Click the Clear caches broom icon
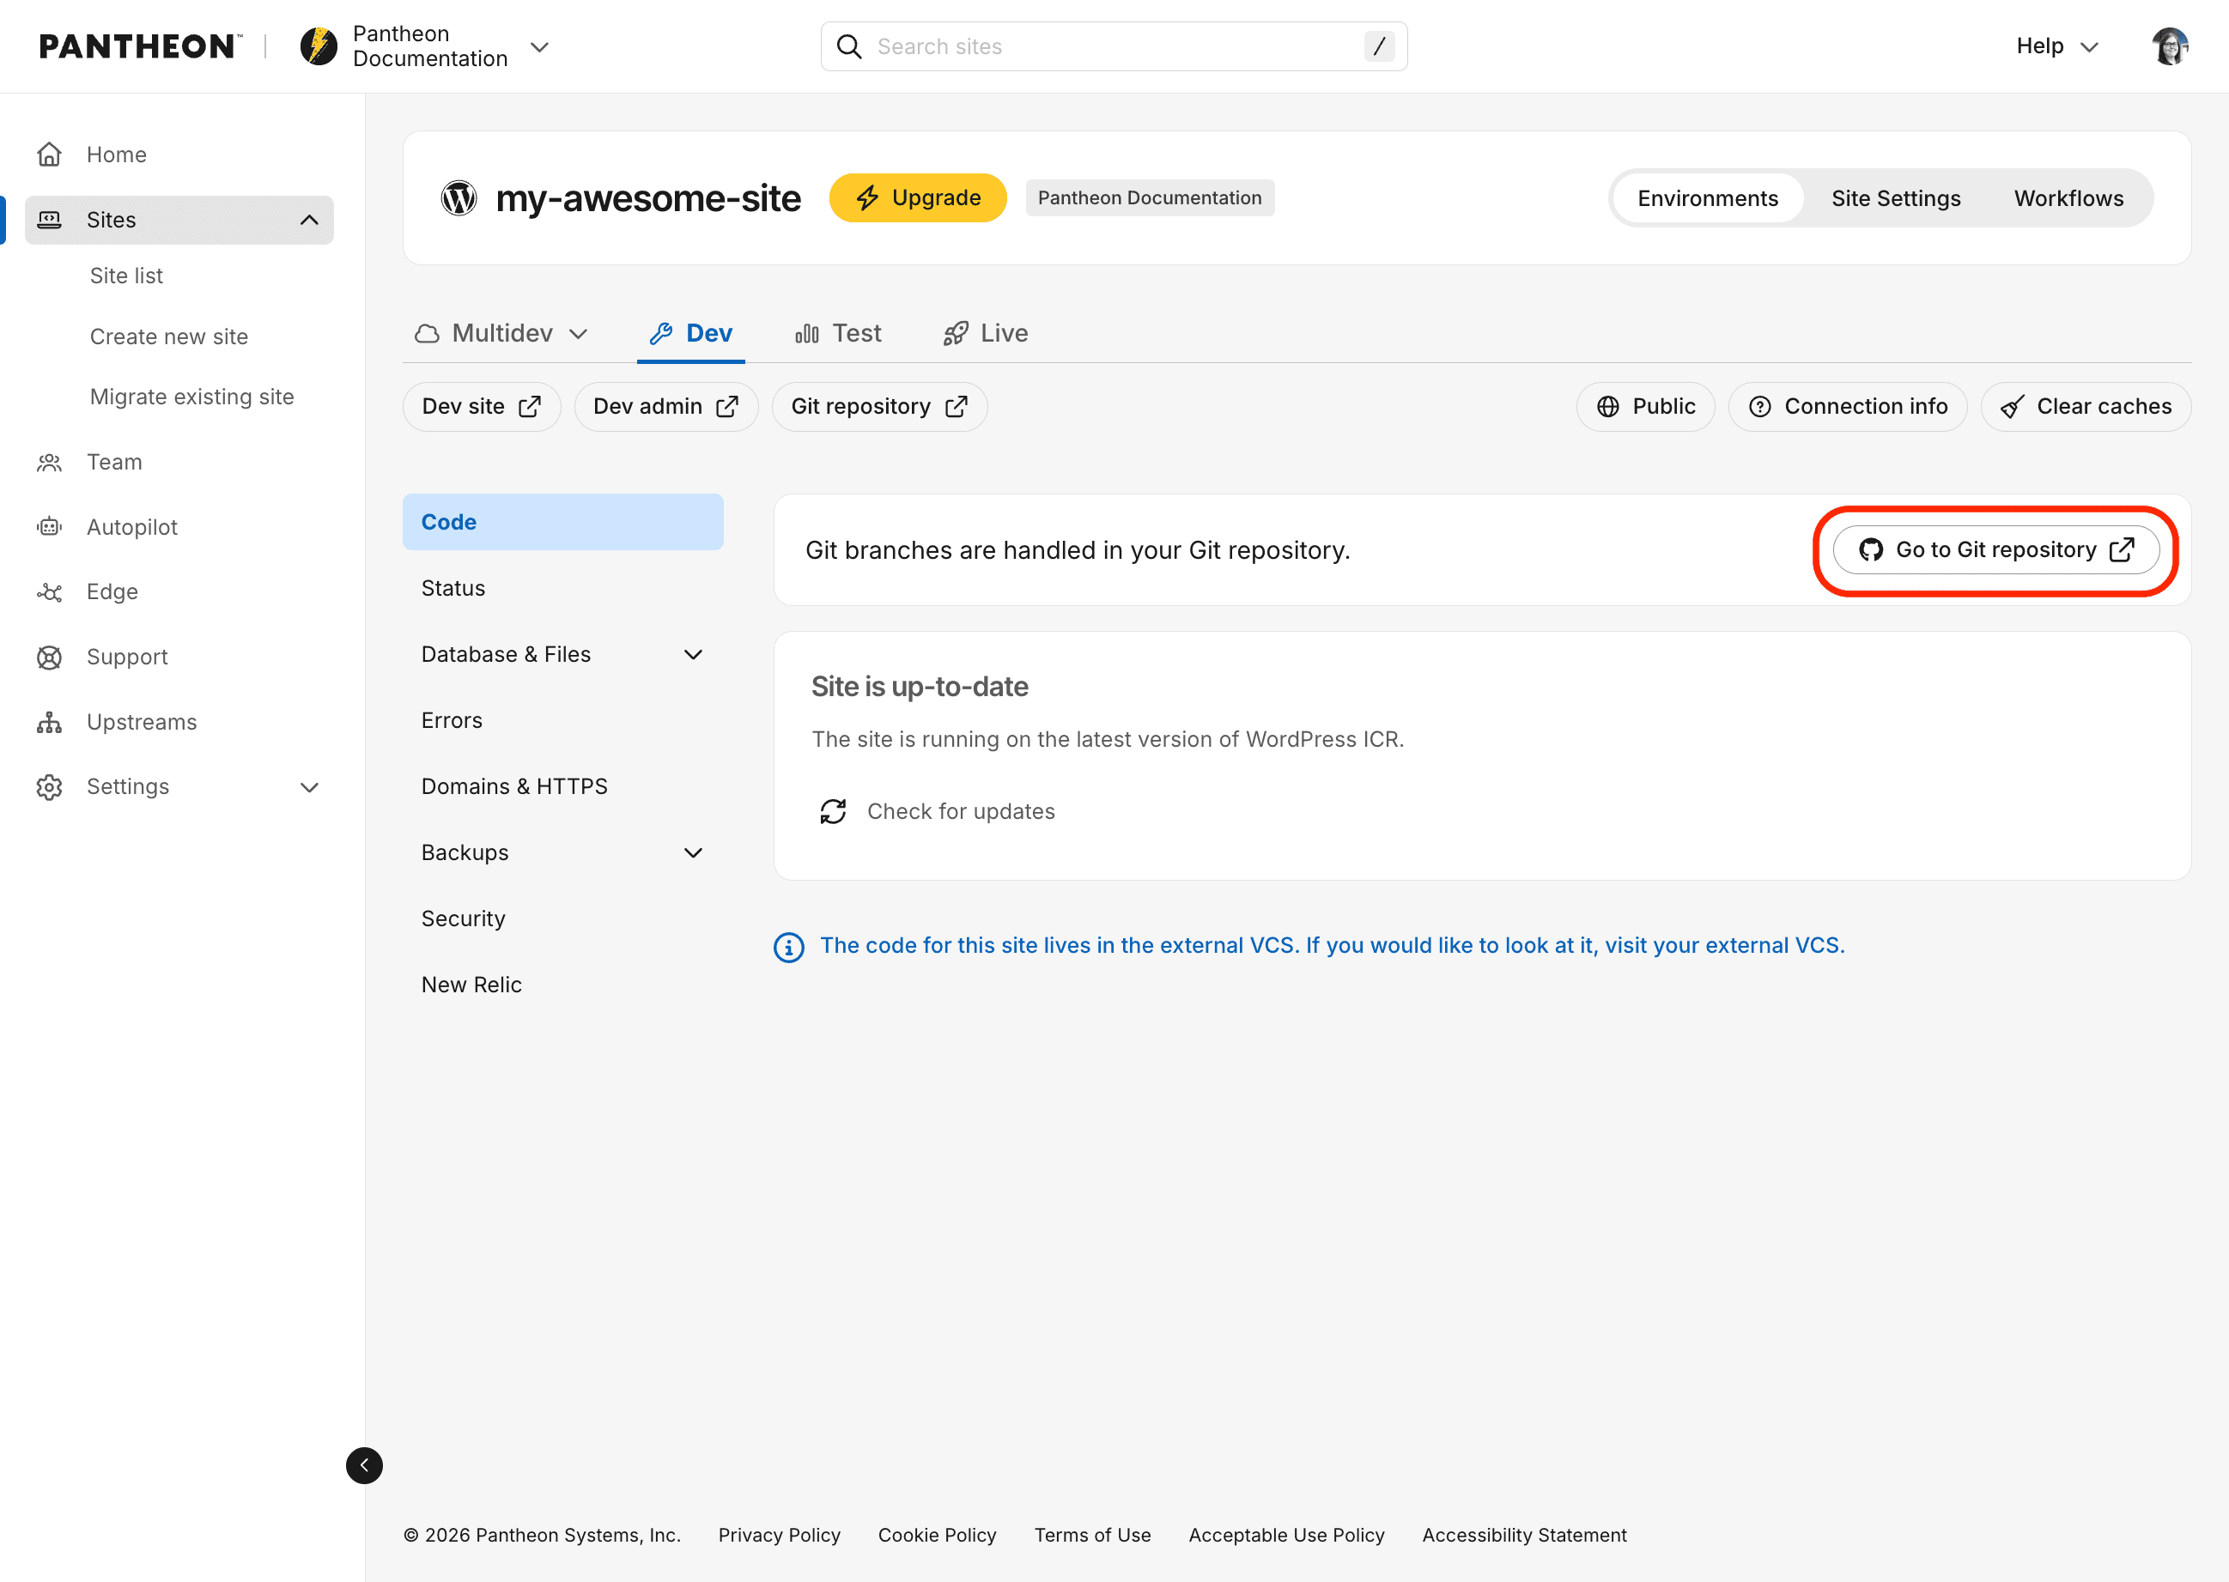The height and width of the screenshot is (1582, 2229). click(2013, 407)
